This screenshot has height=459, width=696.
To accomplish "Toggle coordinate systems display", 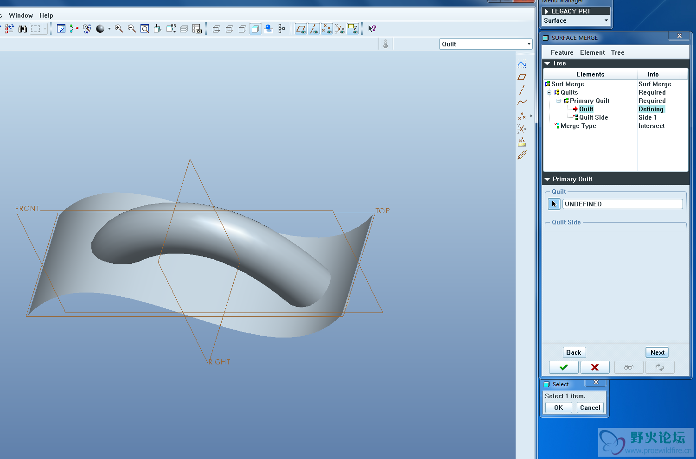I will pyautogui.click(x=340, y=29).
